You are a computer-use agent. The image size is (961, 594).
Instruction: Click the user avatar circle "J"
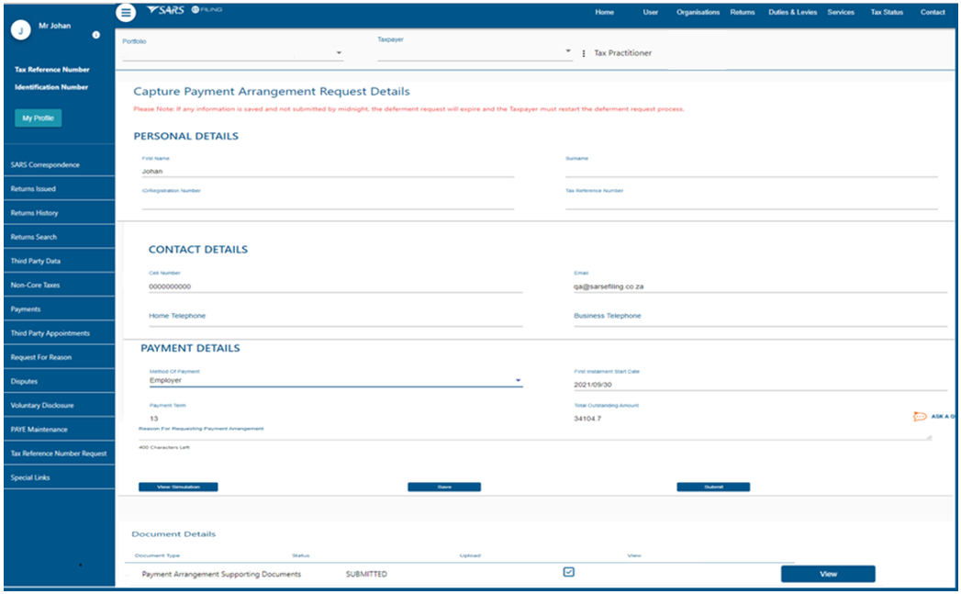click(20, 30)
